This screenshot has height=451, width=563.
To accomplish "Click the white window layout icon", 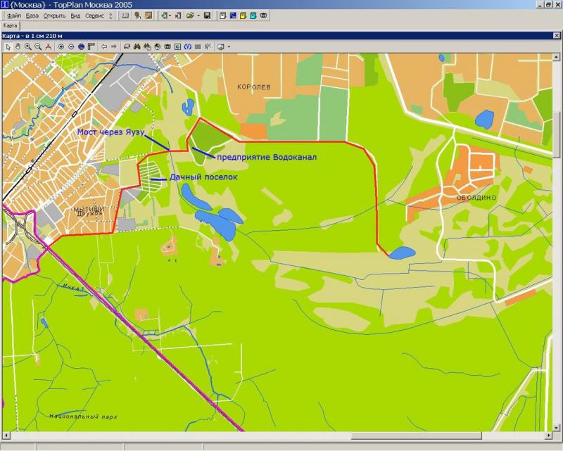I will coord(223,15).
